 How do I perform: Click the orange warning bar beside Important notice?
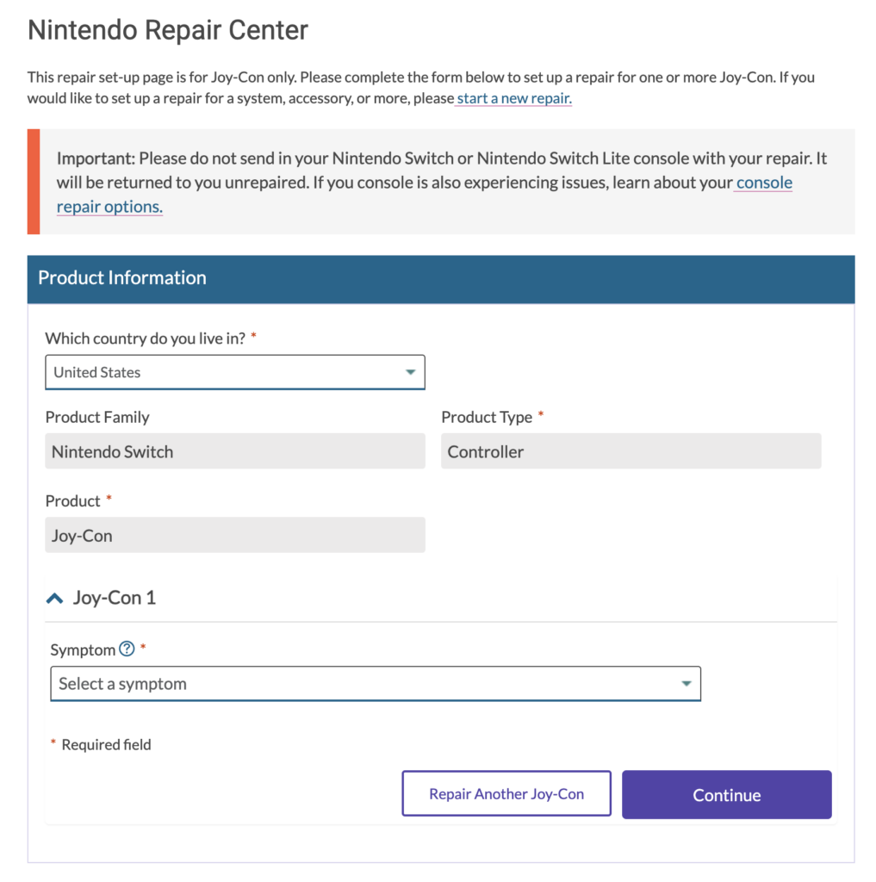click(x=32, y=182)
